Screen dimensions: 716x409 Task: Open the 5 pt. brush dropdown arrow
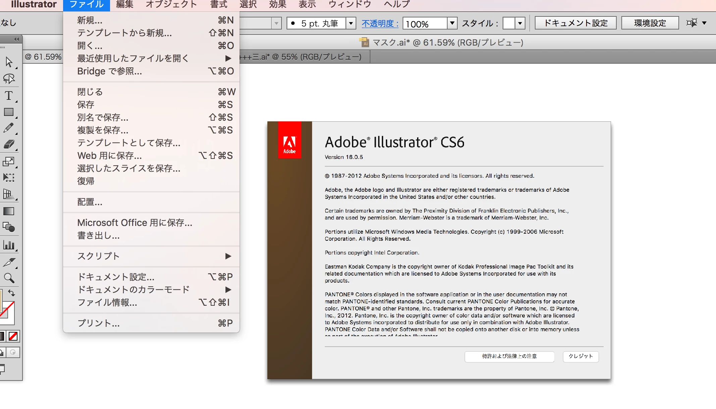point(351,23)
